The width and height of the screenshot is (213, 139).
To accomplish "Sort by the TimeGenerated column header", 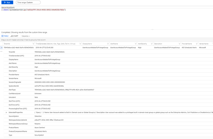I will pos(55,44).
